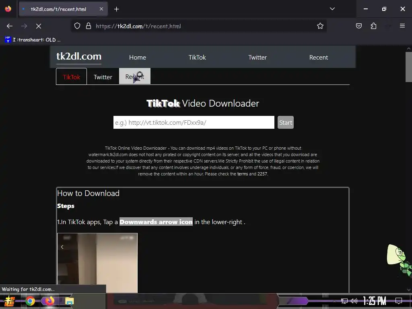Screen dimensions: 412x309
Task: Go back to the previous page
Action: tap(10, 26)
